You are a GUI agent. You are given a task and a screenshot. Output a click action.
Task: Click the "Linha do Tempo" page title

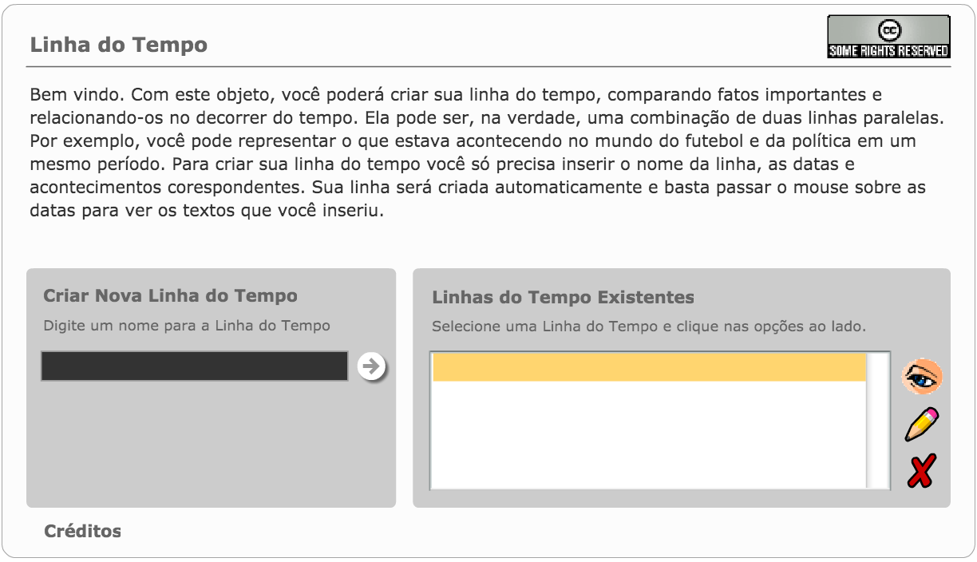pyautogui.click(x=118, y=45)
